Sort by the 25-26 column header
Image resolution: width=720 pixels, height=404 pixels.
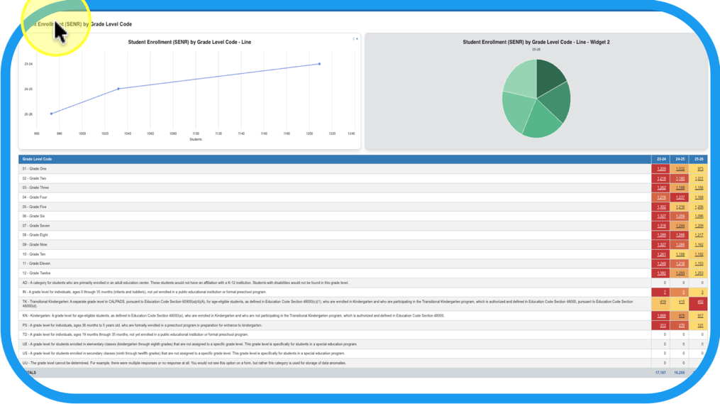coord(699,159)
